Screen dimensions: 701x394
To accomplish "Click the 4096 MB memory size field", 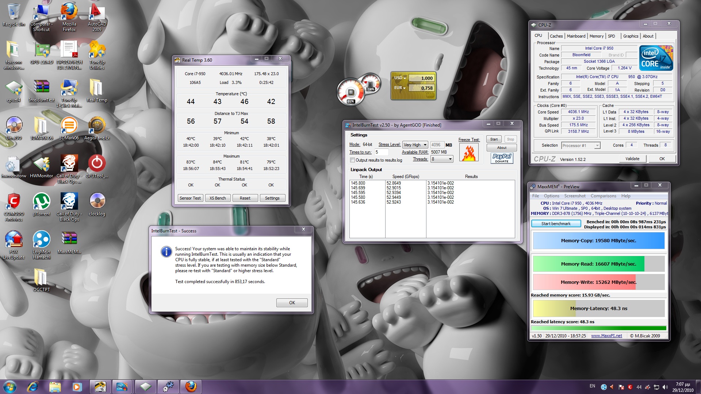I will [x=437, y=145].
